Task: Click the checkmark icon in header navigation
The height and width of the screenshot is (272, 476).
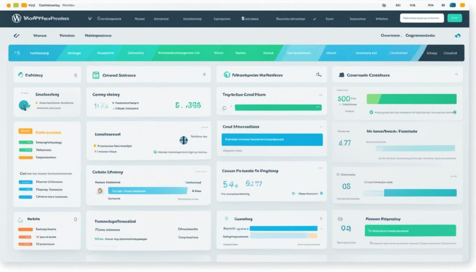Action: point(315,19)
